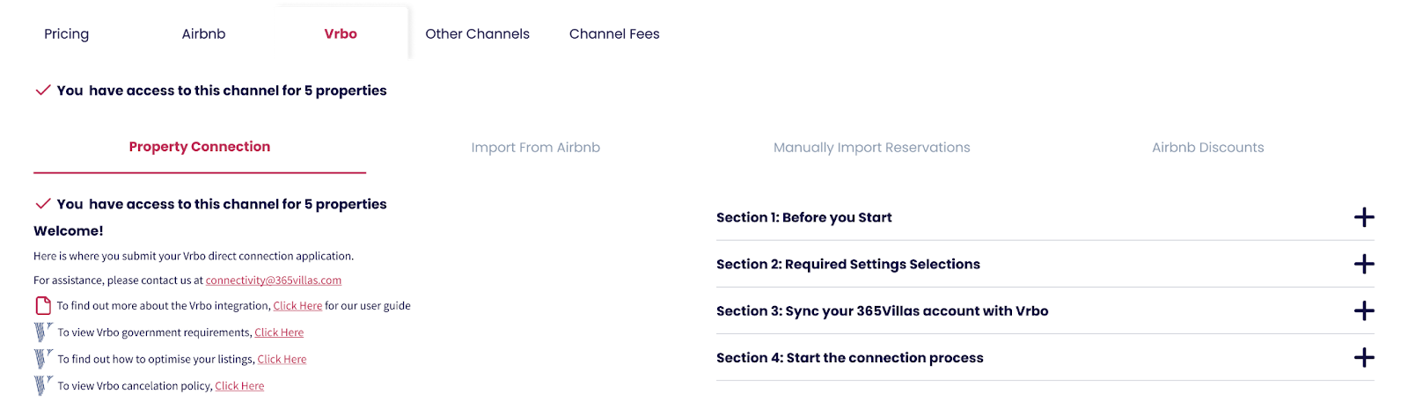Viewport: 1408px width, 416px height.
Task: Click the connectivity@365villas.com email link
Action: point(274,281)
